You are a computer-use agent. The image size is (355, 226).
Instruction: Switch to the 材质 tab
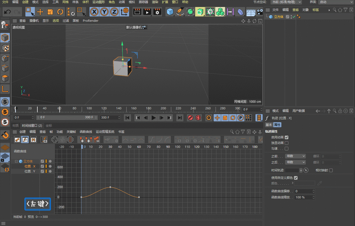(x=16, y=126)
